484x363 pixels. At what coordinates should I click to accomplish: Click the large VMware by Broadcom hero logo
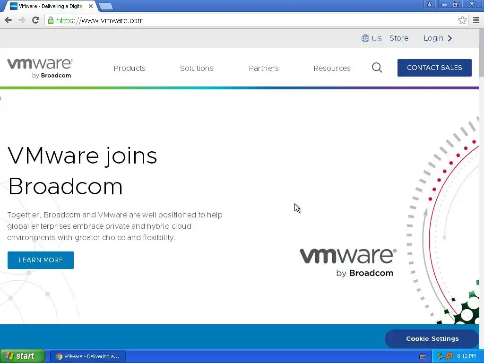tap(347, 262)
